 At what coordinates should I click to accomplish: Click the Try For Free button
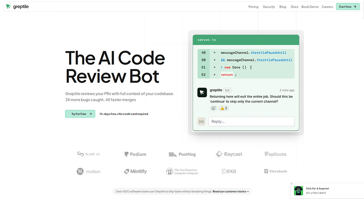pyautogui.click(x=80, y=114)
